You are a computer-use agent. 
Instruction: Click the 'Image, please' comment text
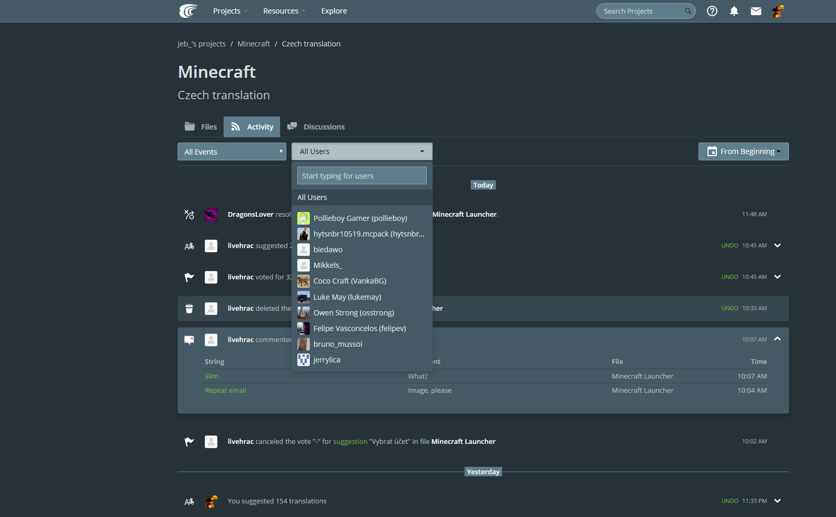[x=429, y=390]
